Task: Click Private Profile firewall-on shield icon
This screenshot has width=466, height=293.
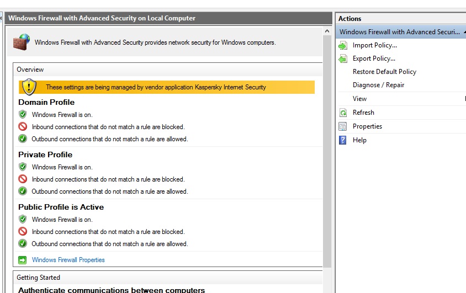Action: point(23,167)
